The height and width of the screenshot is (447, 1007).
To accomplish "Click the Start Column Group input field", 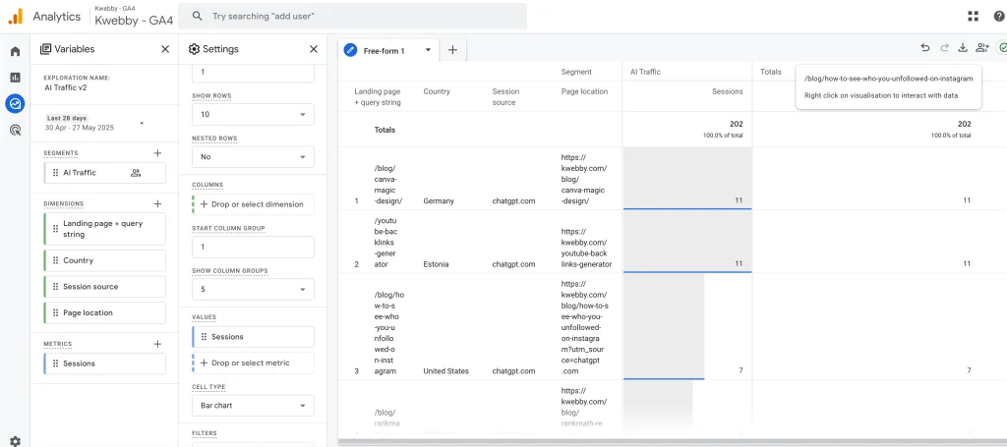I will 253,247.
